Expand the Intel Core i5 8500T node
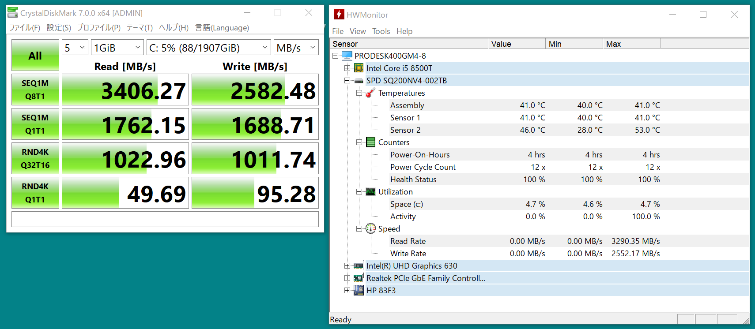This screenshot has height=329, width=755. 347,68
